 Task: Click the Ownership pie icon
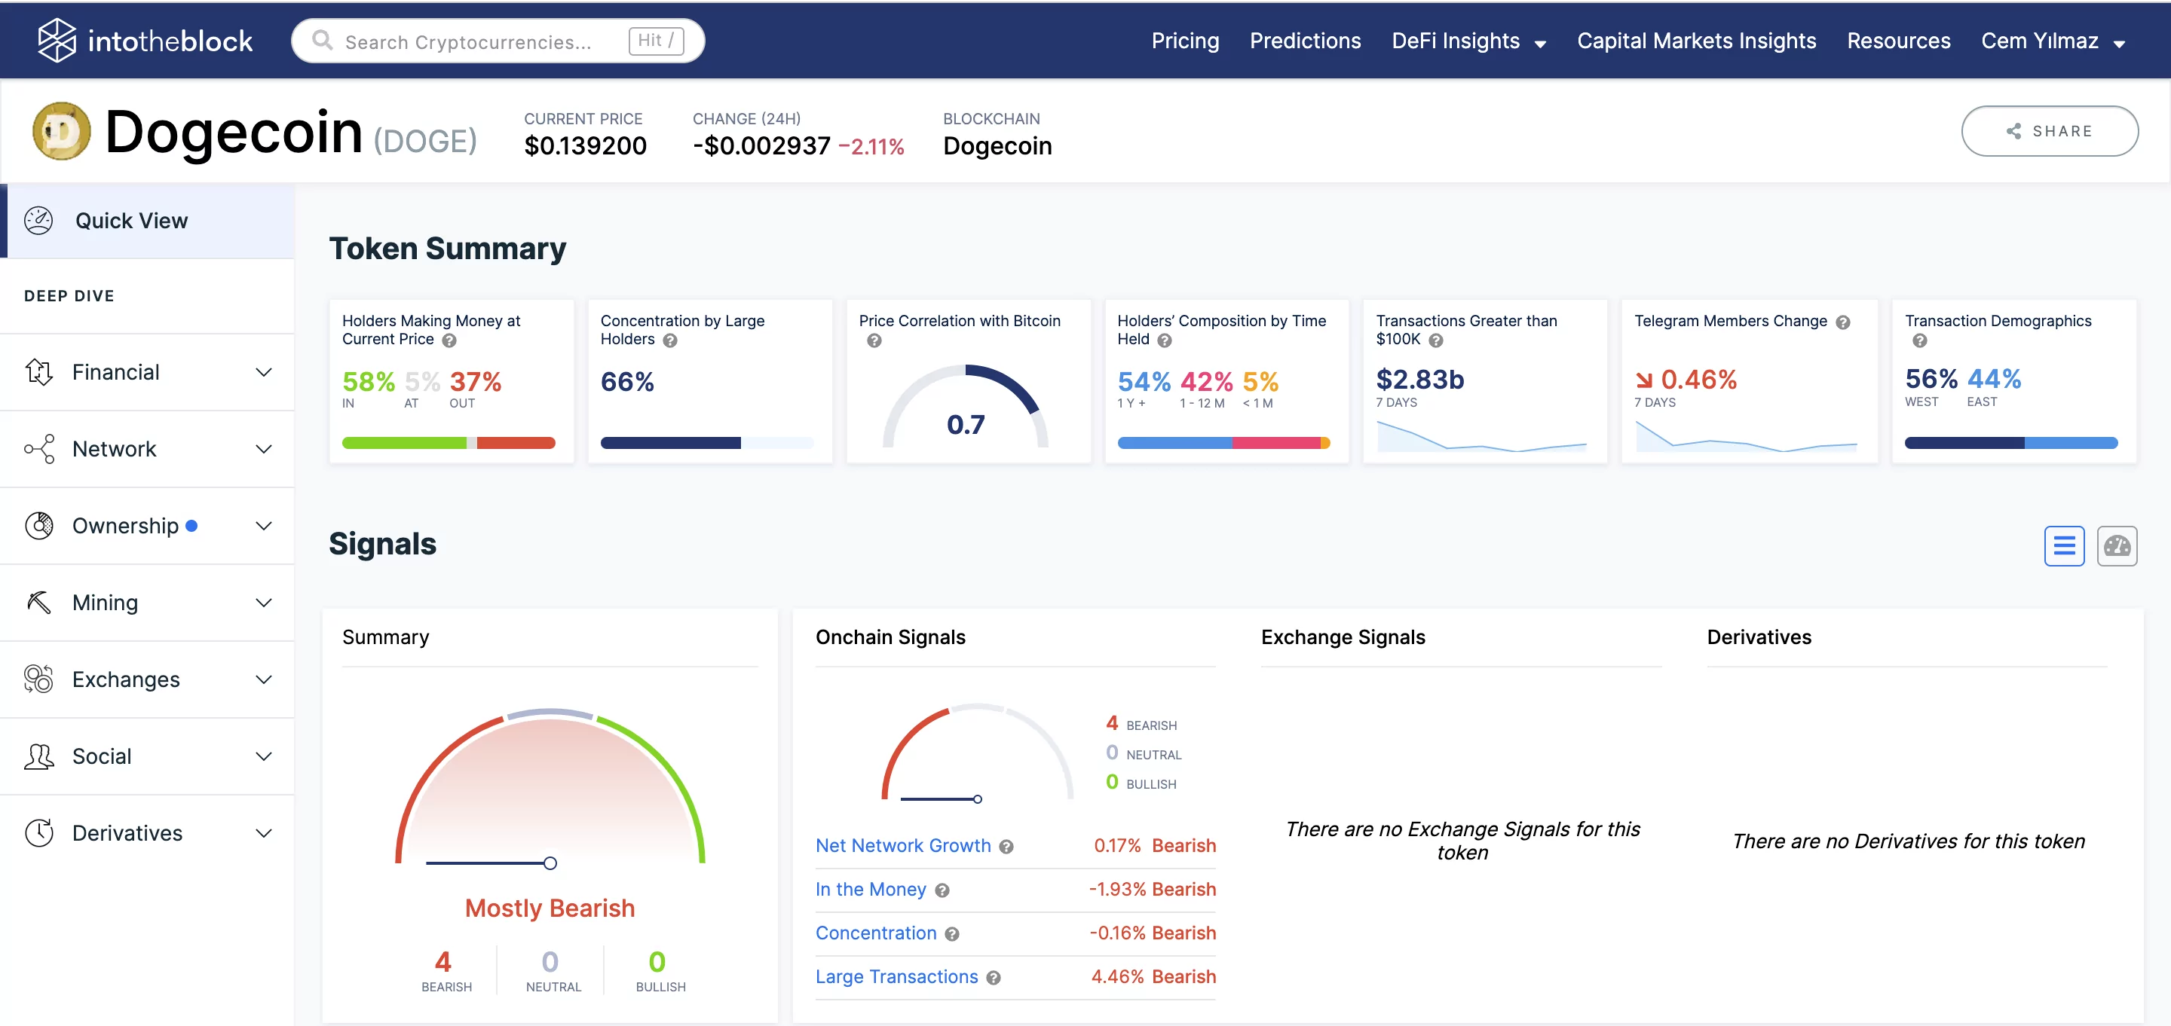(38, 525)
